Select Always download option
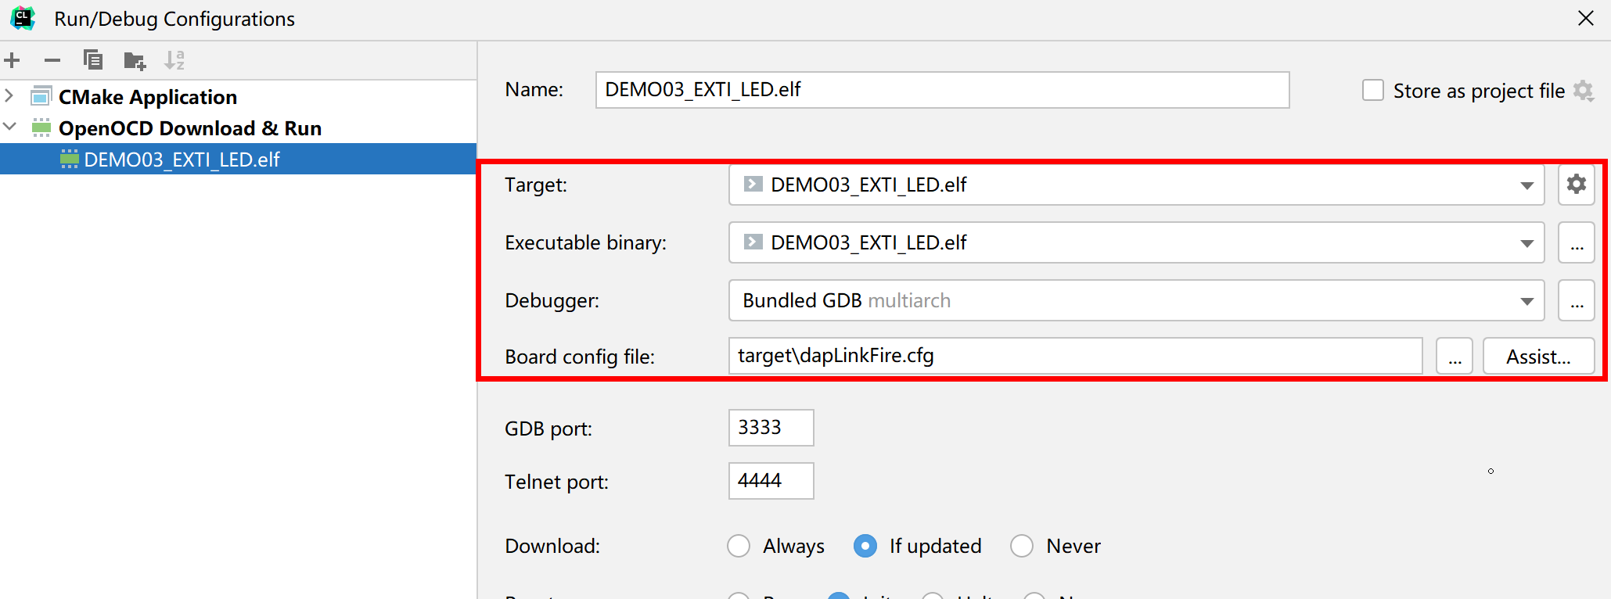The height and width of the screenshot is (599, 1611). [739, 546]
